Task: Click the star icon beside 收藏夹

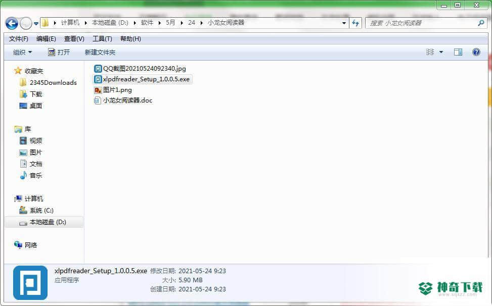Action: point(18,71)
